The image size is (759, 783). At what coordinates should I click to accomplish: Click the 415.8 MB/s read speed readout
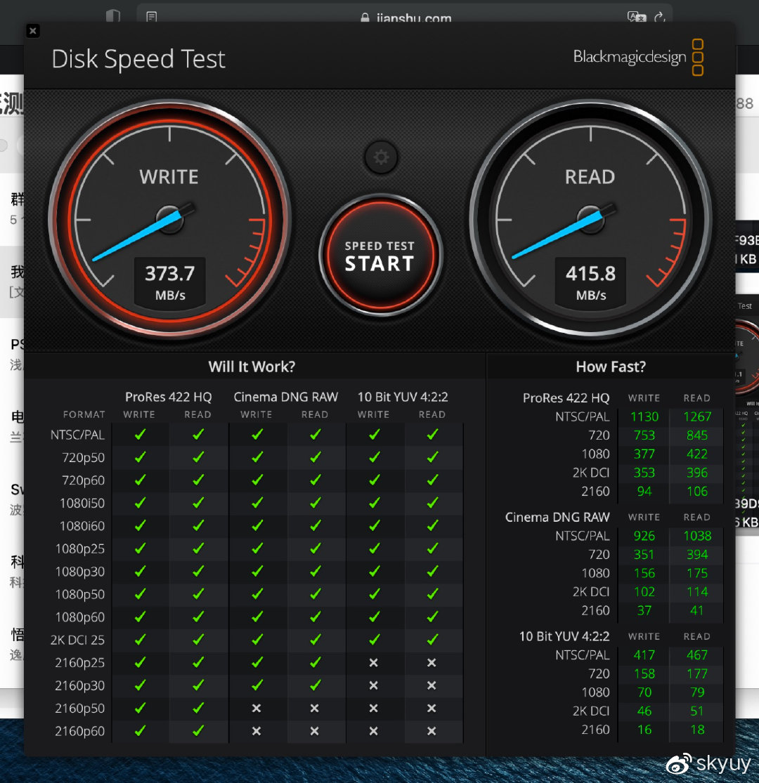point(590,282)
